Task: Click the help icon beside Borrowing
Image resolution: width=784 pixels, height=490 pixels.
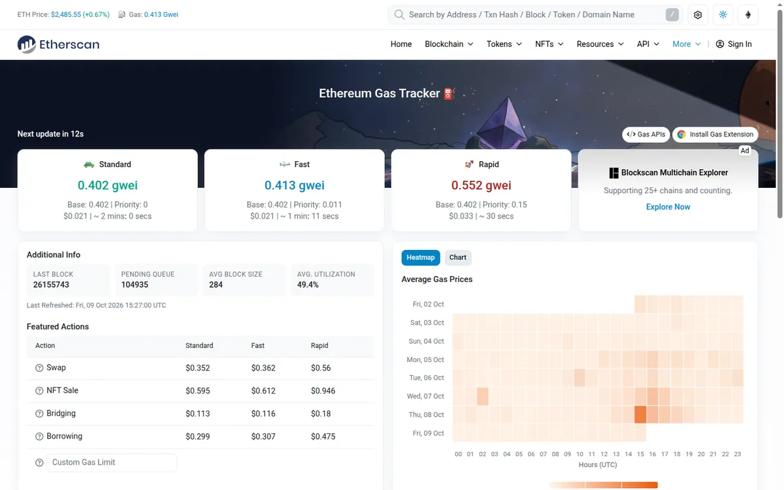Action: click(x=39, y=436)
